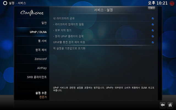Select the UPnP / DLNA category
Image resolution: width=176 pixels, height=110 pixels.
click(x=32, y=32)
